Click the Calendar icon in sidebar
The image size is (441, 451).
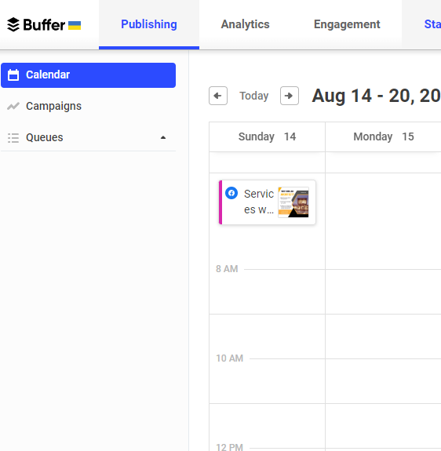pyautogui.click(x=13, y=75)
